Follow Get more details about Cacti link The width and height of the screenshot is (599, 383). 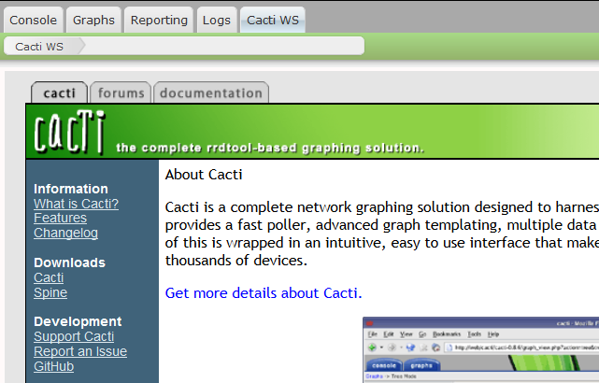(264, 293)
